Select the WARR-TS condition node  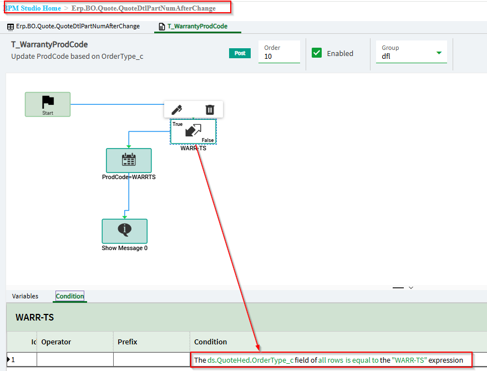click(193, 131)
